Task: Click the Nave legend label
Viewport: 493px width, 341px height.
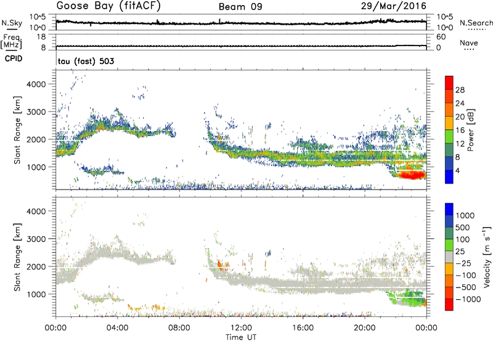Action: 469,42
